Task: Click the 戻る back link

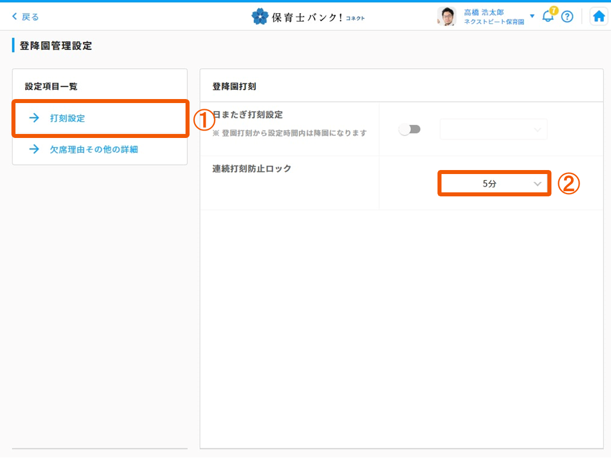Action: pos(30,17)
